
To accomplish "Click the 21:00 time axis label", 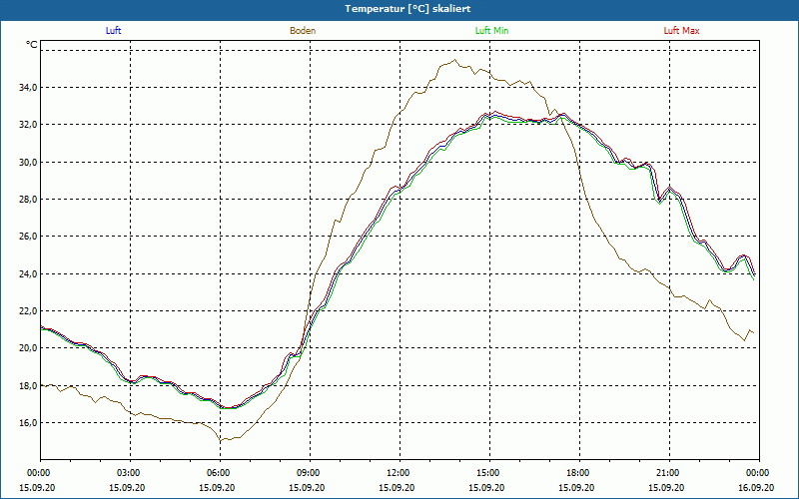I will pos(669,472).
